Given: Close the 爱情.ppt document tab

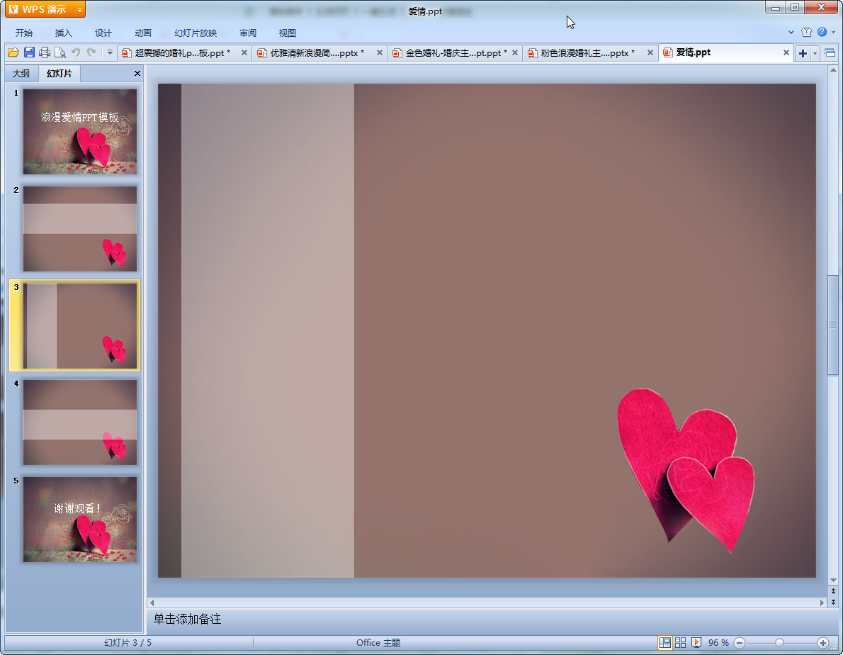Looking at the screenshot, I should tap(786, 52).
